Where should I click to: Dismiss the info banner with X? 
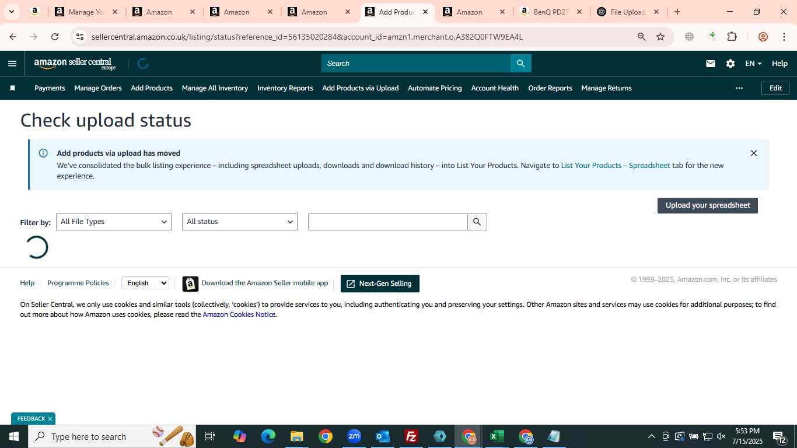(x=754, y=153)
